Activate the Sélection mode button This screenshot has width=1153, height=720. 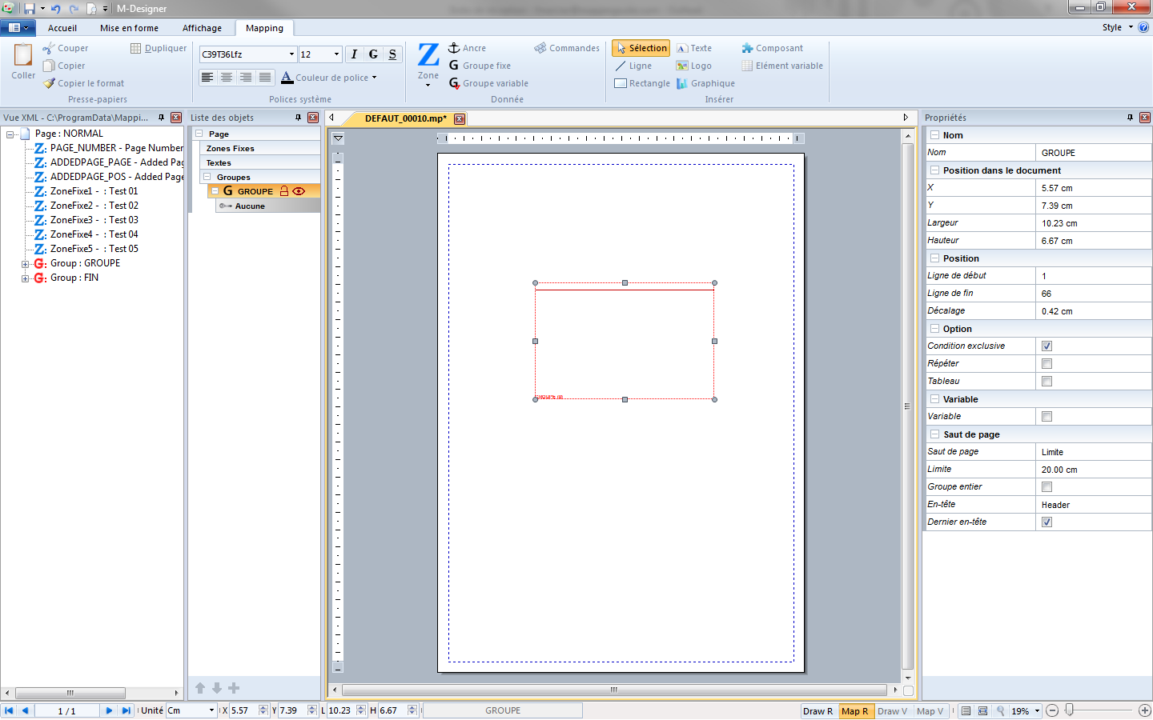coord(640,48)
